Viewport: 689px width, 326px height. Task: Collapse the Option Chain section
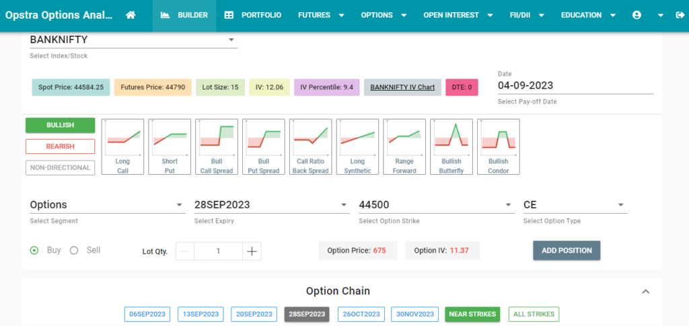pyautogui.click(x=645, y=291)
